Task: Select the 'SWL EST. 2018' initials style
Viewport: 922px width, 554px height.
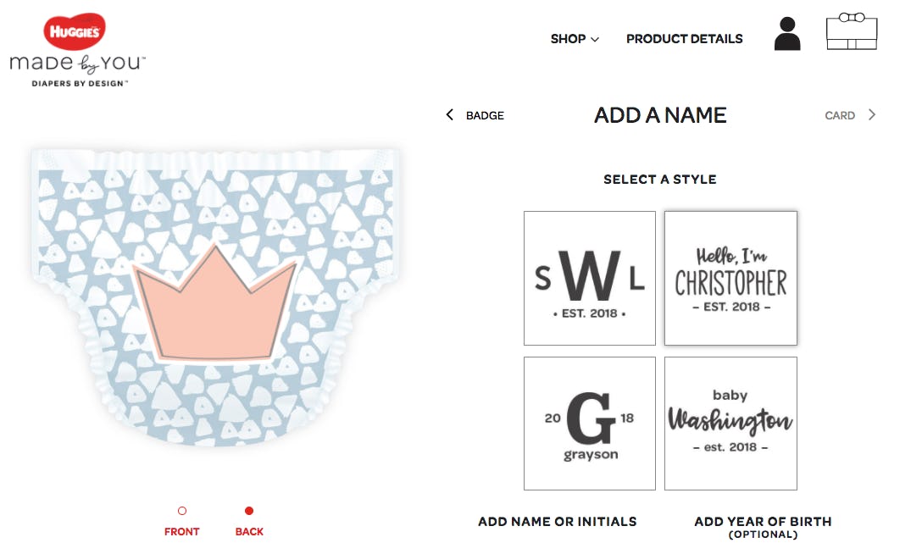Action: [589, 278]
